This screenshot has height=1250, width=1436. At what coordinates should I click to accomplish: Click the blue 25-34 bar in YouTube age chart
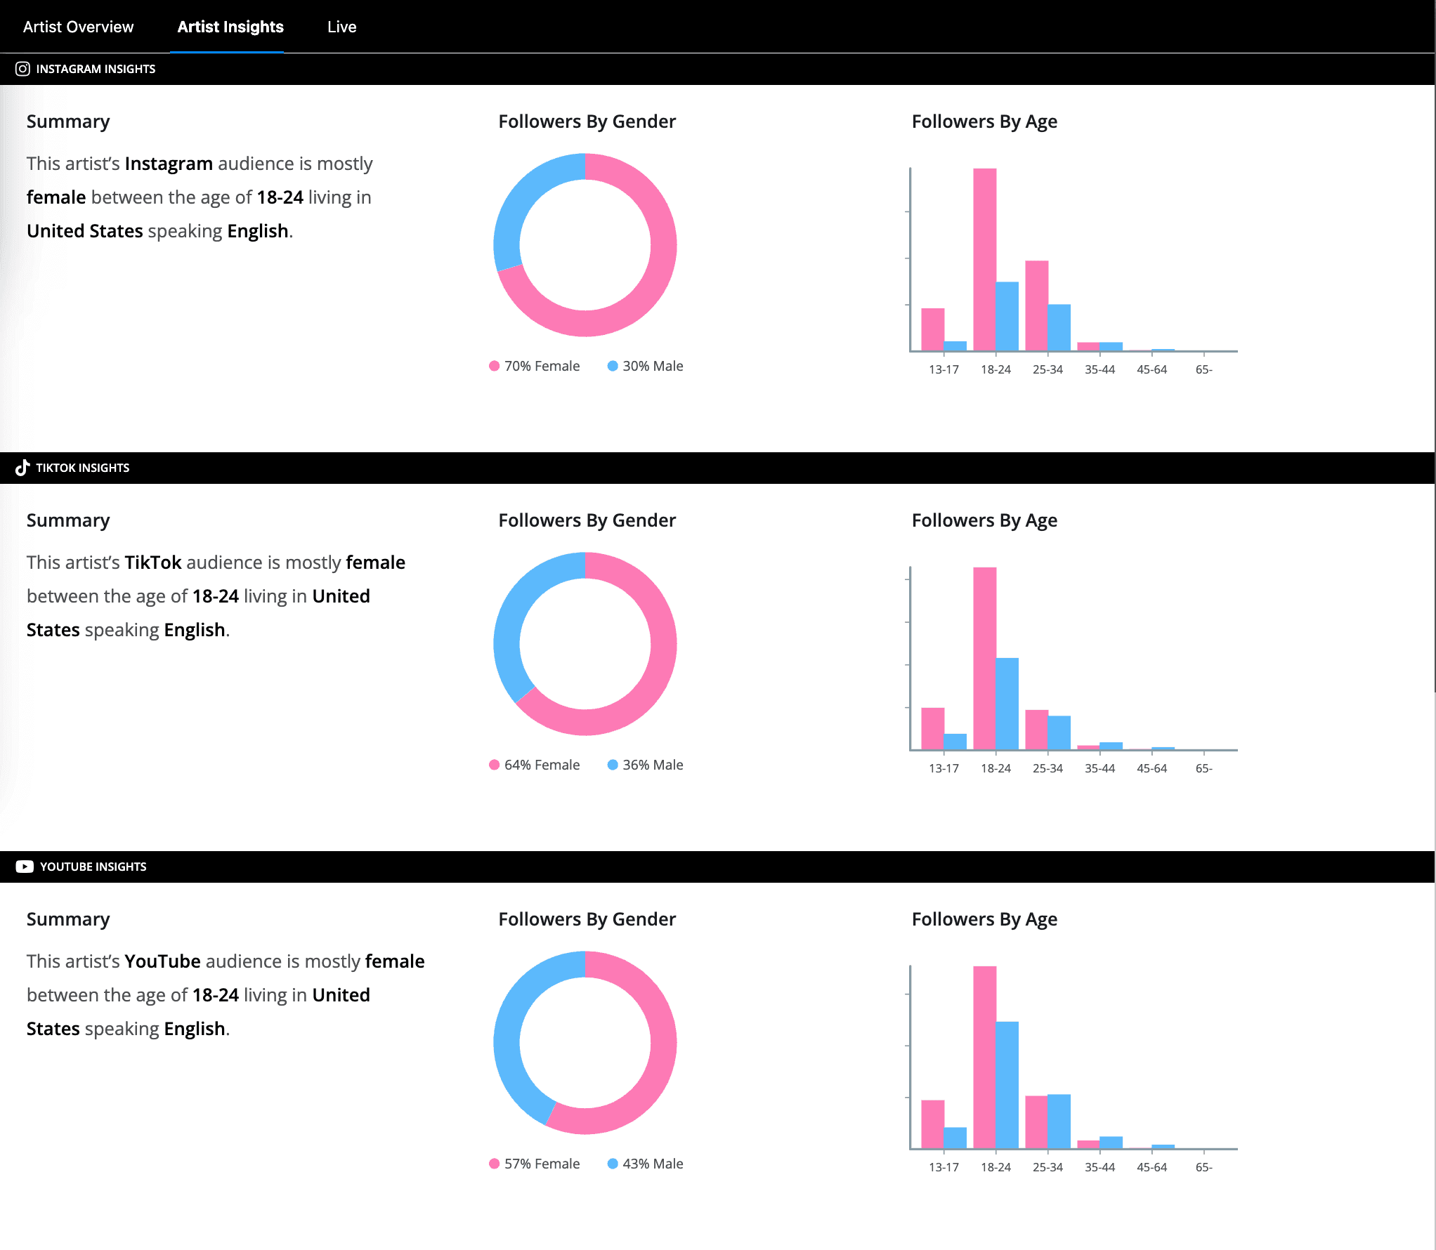pyautogui.click(x=1059, y=1120)
